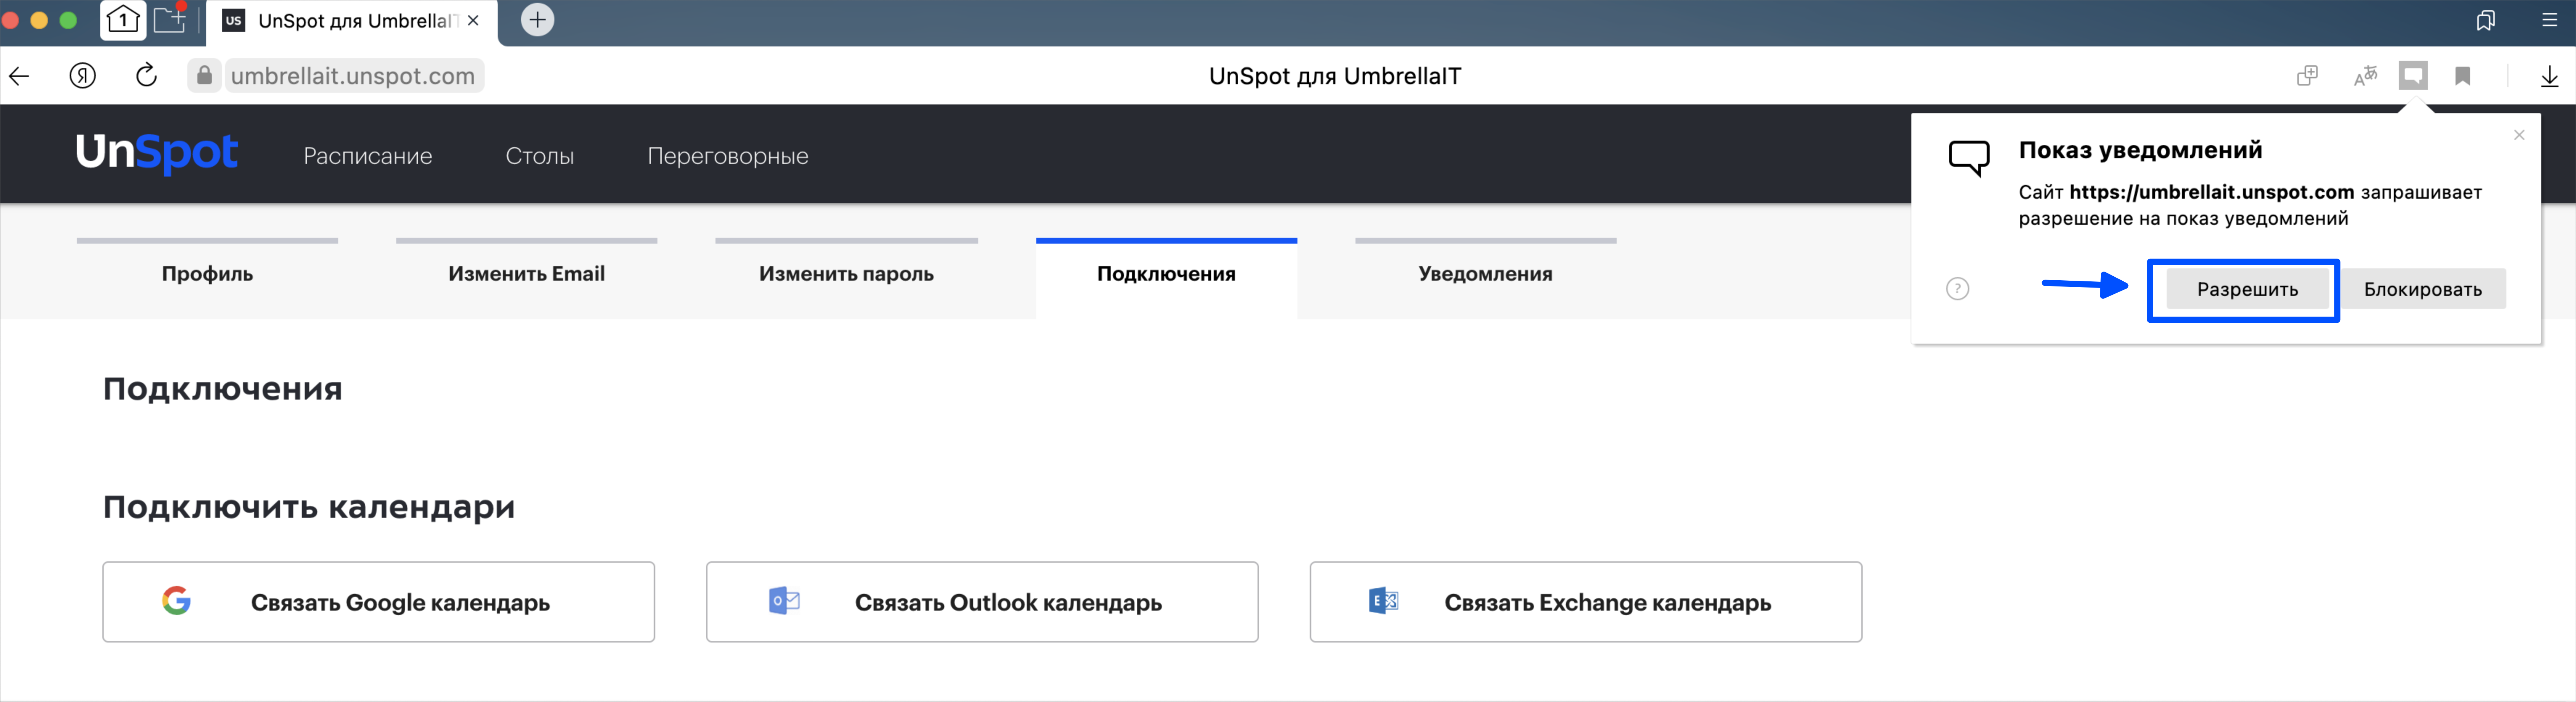Block notifications with Блокировать button

[2422, 289]
